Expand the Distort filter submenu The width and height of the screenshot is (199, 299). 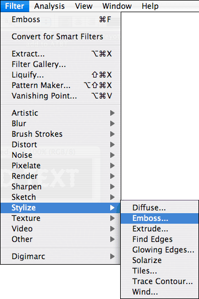(61, 145)
